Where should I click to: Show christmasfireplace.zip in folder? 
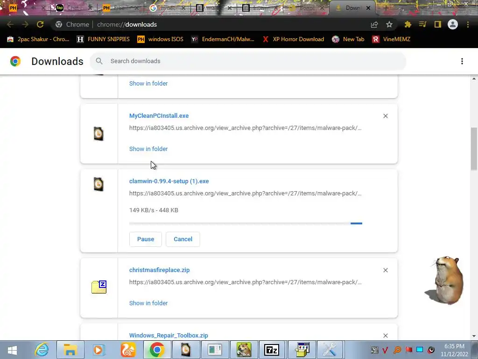[x=148, y=303]
